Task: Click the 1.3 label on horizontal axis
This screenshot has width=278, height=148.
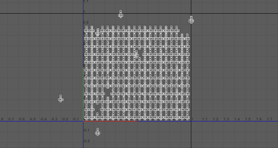Action: click(226, 119)
